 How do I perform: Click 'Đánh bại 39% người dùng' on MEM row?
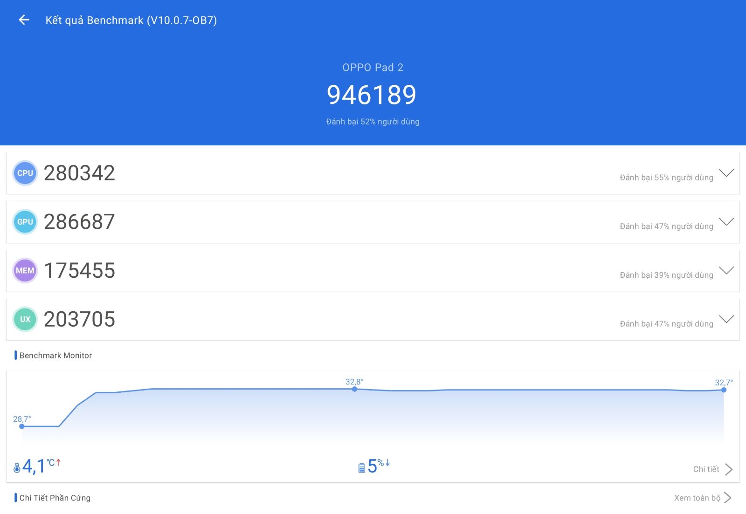point(666,275)
